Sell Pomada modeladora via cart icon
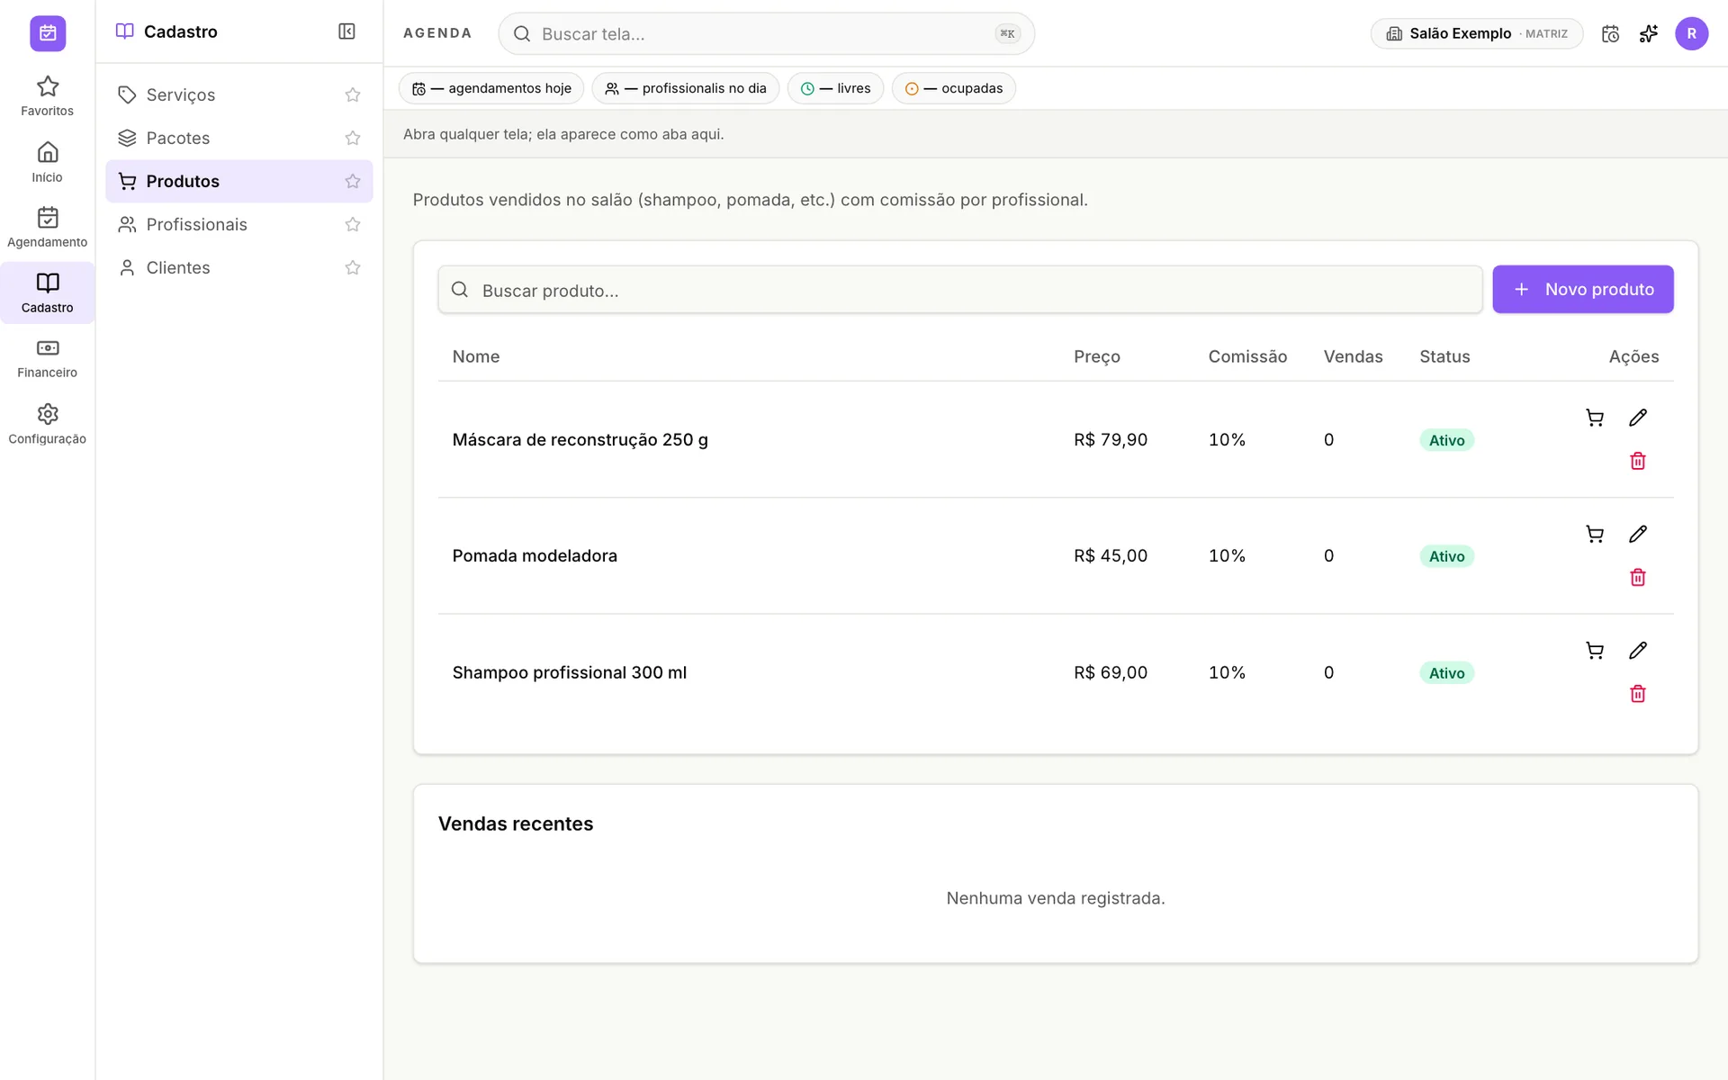 pyautogui.click(x=1595, y=534)
